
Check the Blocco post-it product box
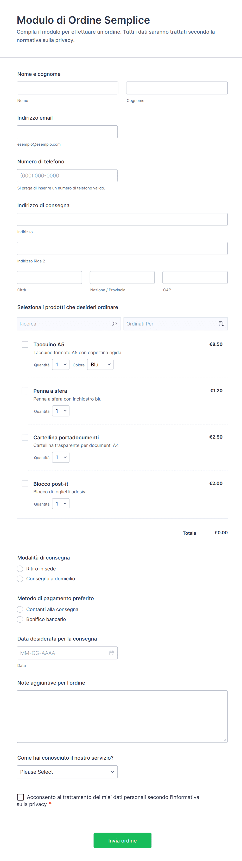point(25,483)
